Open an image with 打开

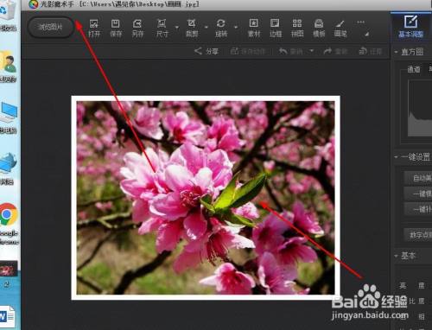point(94,29)
